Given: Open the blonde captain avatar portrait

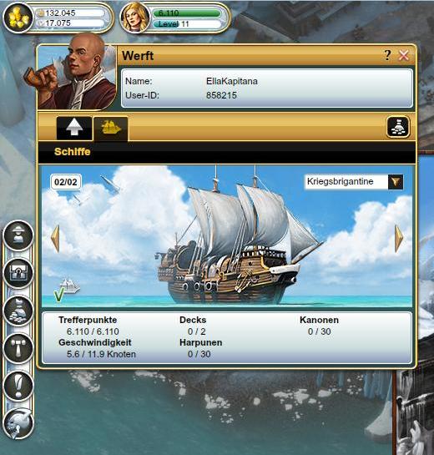Looking at the screenshot, I should pos(135,18).
